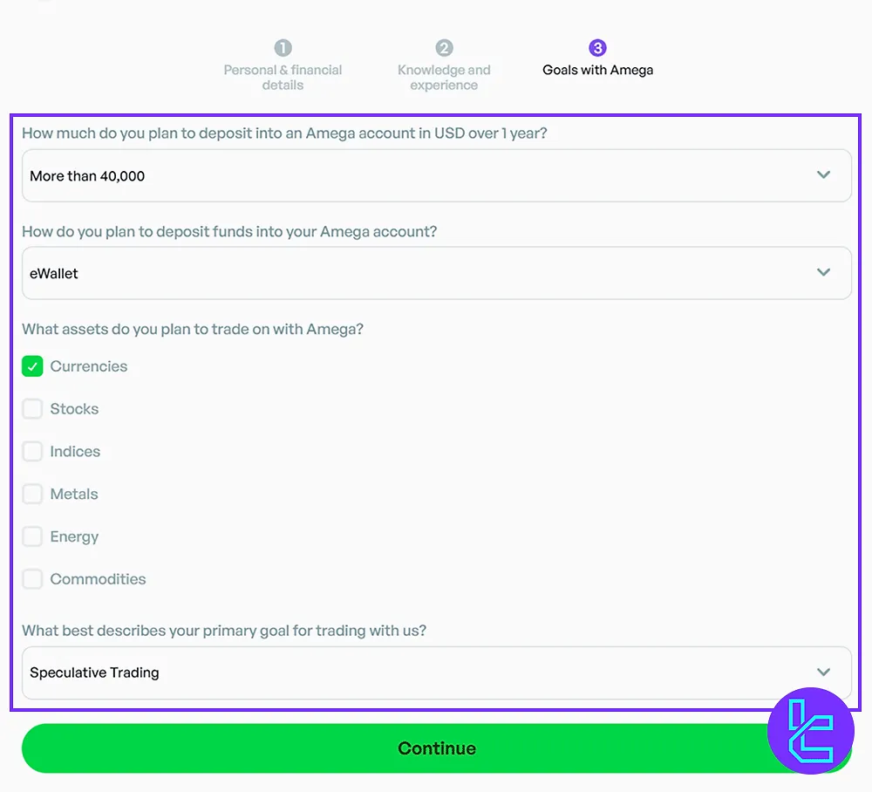
Task: Uncheck the Currencies checkbox
Action: click(32, 366)
